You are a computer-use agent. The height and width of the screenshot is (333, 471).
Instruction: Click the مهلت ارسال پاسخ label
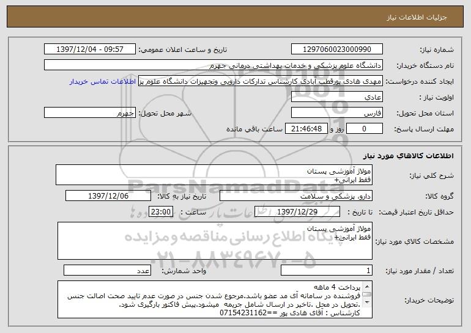[424, 129]
